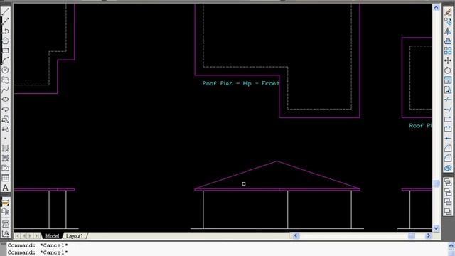Click the partially visible 'Roof Pl' label

420,126
